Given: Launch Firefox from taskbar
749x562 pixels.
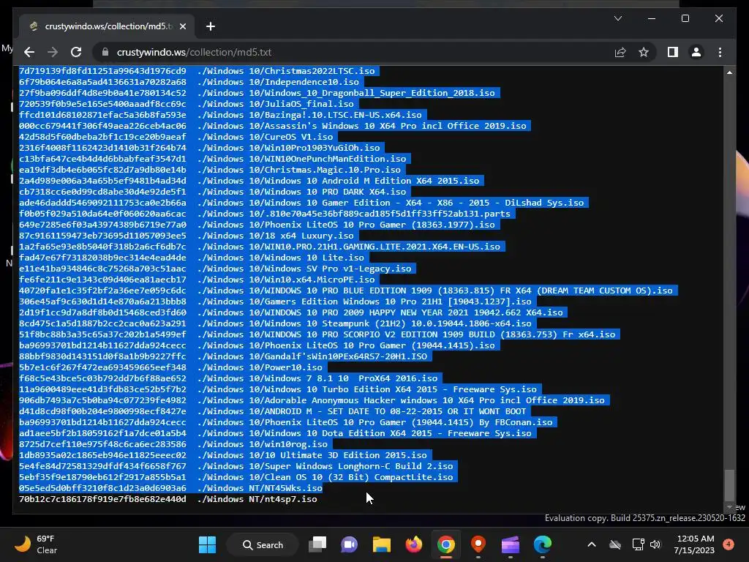Looking at the screenshot, I should [414, 544].
